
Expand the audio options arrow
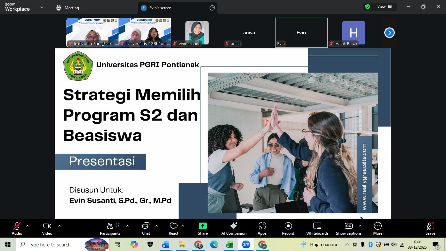click(x=27, y=226)
